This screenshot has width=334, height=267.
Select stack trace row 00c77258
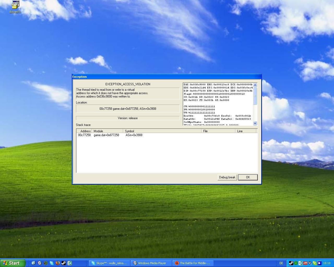click(167, 135)
